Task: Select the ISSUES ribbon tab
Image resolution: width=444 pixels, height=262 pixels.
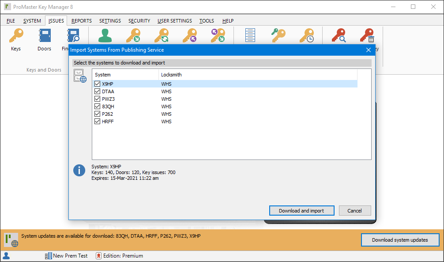Action: (56, 21)
